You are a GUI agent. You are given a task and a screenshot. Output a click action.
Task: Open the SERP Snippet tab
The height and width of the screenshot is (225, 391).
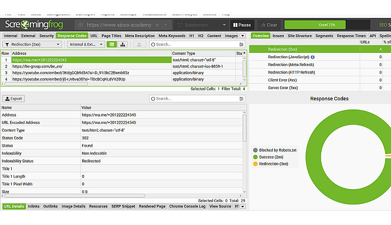point(123,206)
